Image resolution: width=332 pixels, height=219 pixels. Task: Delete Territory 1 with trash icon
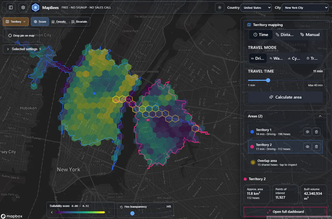[x=317, y=132]
